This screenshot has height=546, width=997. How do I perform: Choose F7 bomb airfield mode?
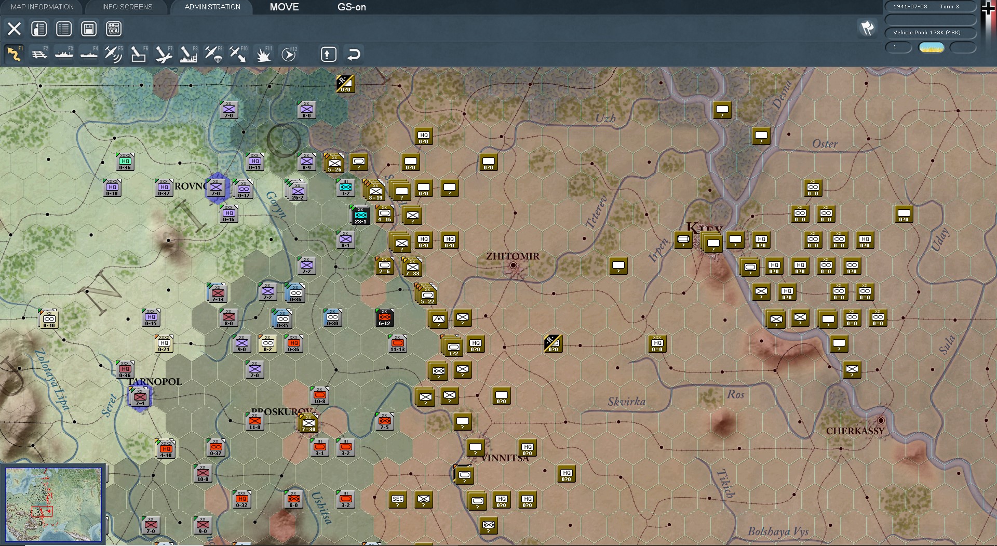(164, 54)
